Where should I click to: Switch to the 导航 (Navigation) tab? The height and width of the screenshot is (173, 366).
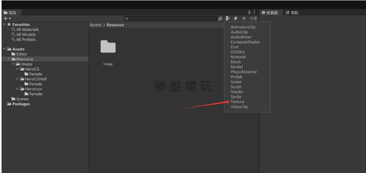(292, 13)
